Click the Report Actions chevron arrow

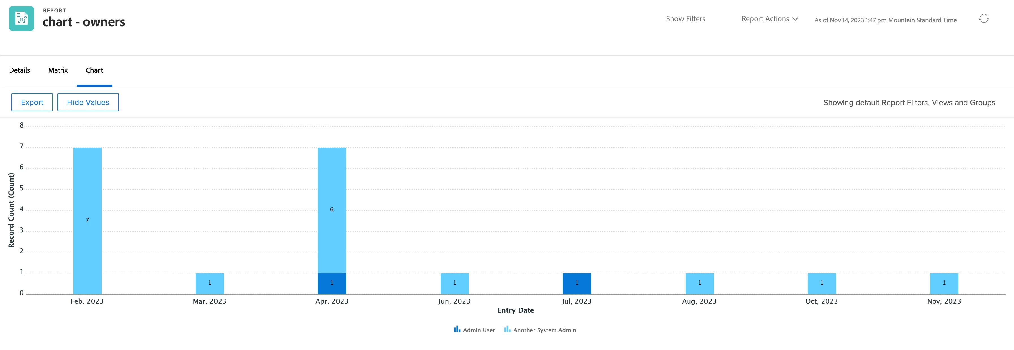[x=795, y=19]
